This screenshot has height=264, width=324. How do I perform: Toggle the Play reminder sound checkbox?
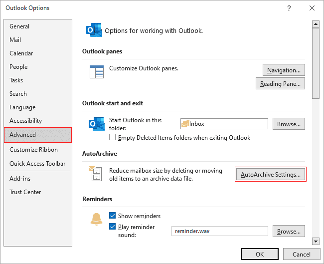(x=113, y=227)
